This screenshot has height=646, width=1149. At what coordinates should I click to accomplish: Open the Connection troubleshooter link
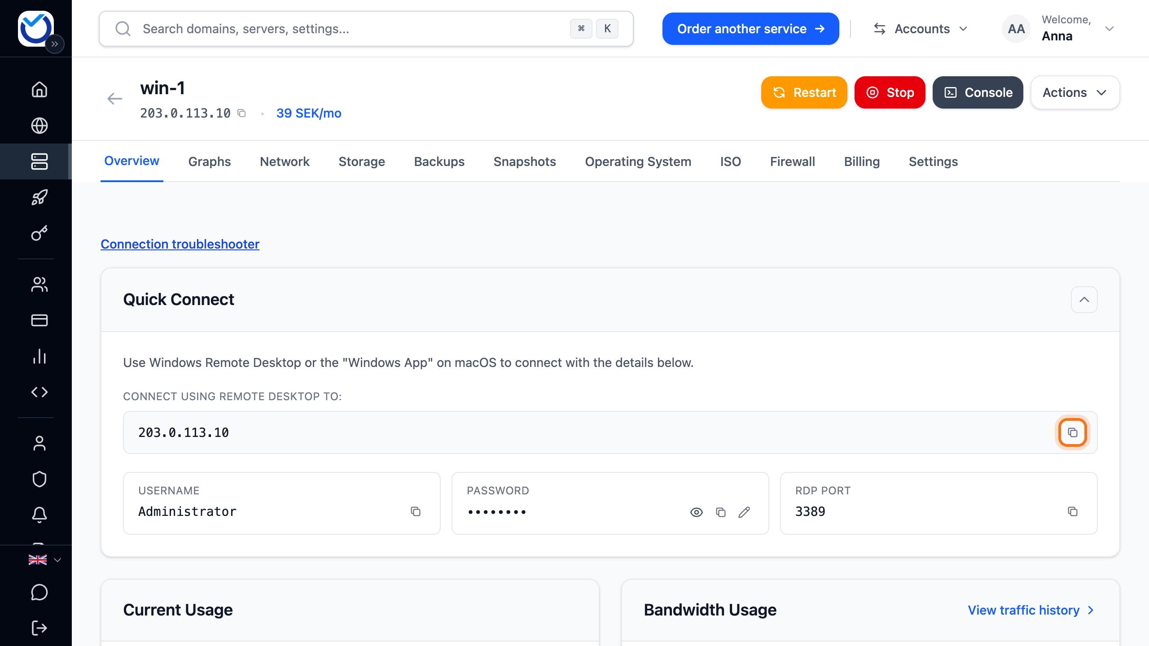pyautogui.click(x=180, y=244)
